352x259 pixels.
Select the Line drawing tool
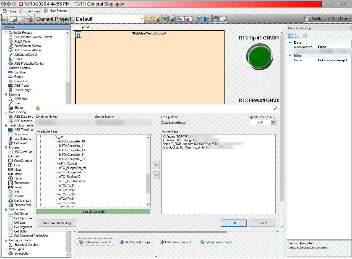(x=17, y=103)
